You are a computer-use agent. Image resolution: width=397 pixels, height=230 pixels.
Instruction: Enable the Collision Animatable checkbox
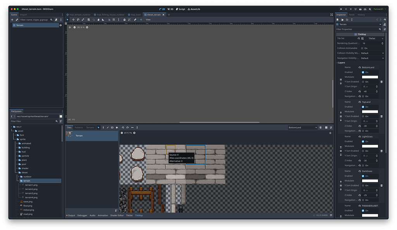point(362,48)
